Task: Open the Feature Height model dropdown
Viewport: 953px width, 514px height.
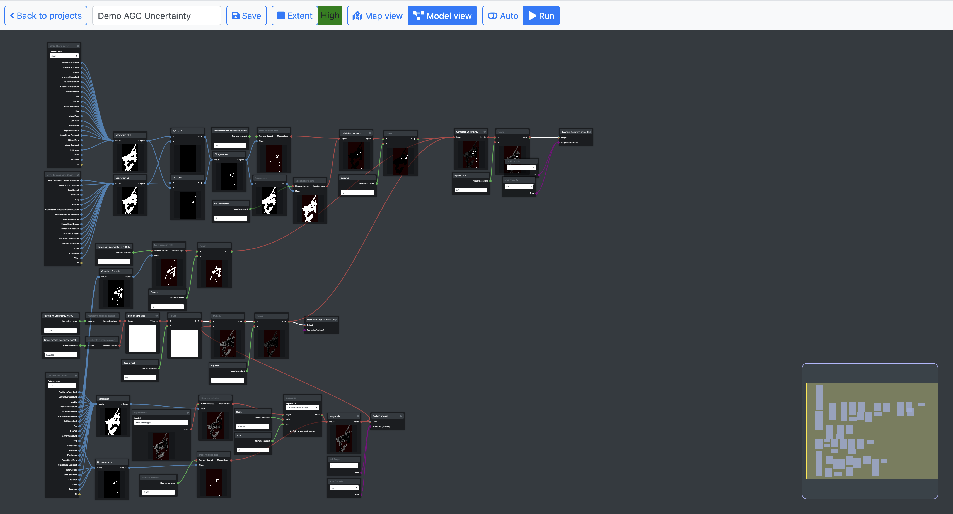Action: [161, 422]
